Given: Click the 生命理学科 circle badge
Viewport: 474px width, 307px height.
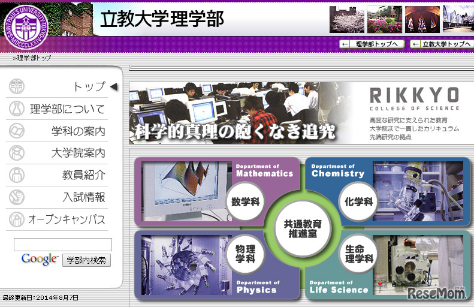Looking at the screenshot, I should coord(359,254).
